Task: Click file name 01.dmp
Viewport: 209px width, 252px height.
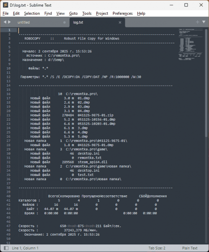Action: click(x=84, y=98)
